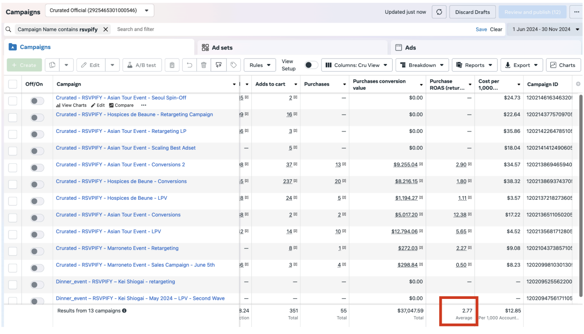
Task: Turn on the Seoul Spin-Off campaign switch
Action: [37, 101]
